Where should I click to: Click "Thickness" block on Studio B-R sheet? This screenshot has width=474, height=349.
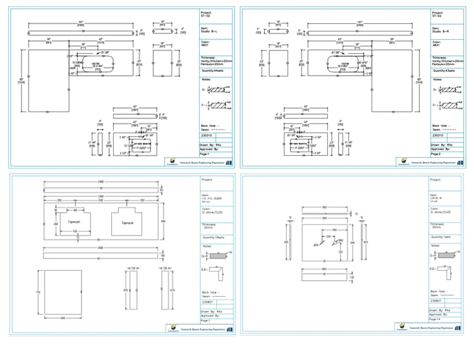coord(447,61)
